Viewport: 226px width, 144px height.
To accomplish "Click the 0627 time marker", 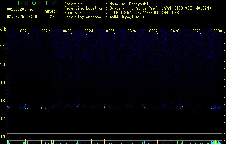I will tap(153, 31).
